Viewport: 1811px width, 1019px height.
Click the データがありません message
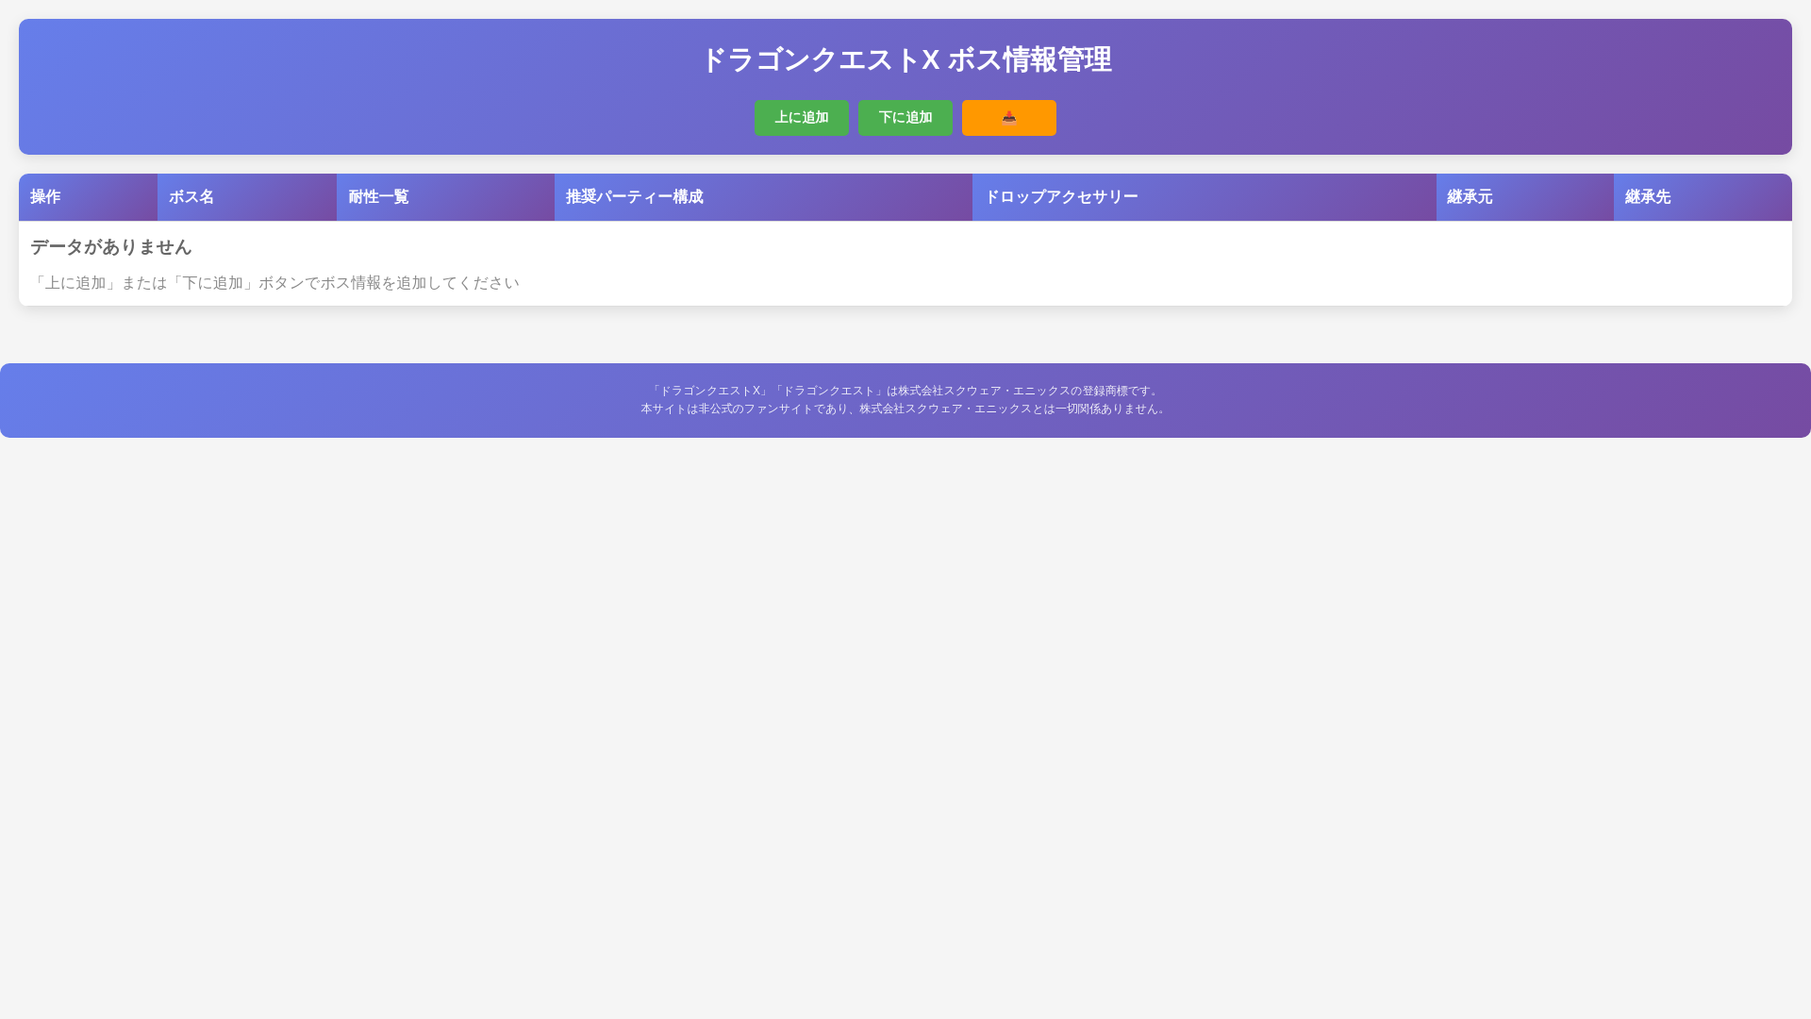111,247
